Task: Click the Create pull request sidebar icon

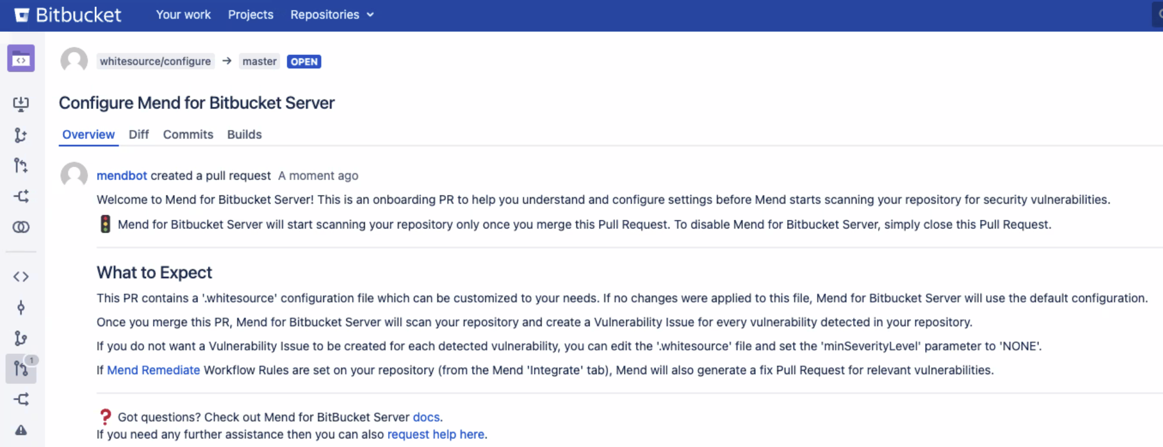Action: (x=21, y=166)
